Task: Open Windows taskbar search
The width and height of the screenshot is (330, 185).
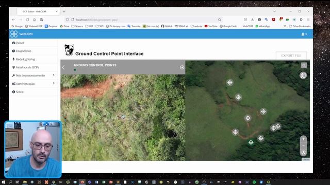Action: click(10, 182)
